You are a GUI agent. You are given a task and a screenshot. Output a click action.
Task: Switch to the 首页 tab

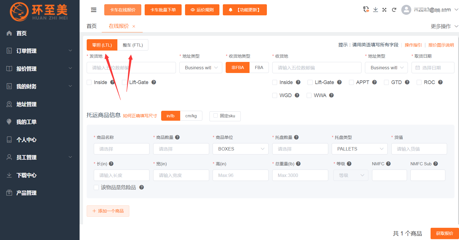click(92, 26)
